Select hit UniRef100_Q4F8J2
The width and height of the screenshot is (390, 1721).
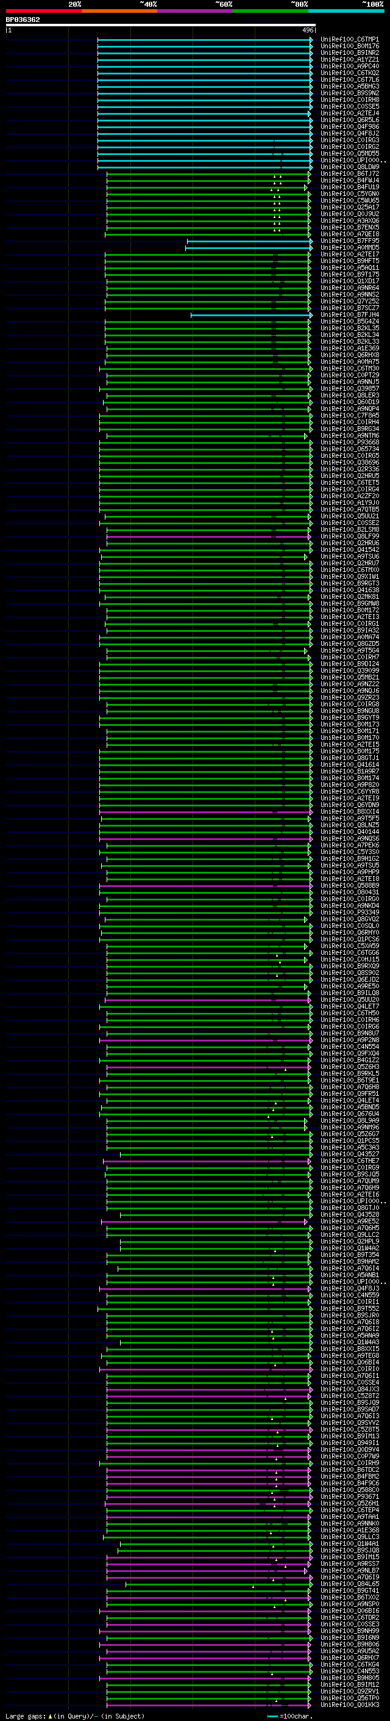[x=349, y=133]
